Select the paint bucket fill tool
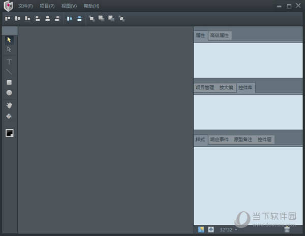 click(9, 116)
